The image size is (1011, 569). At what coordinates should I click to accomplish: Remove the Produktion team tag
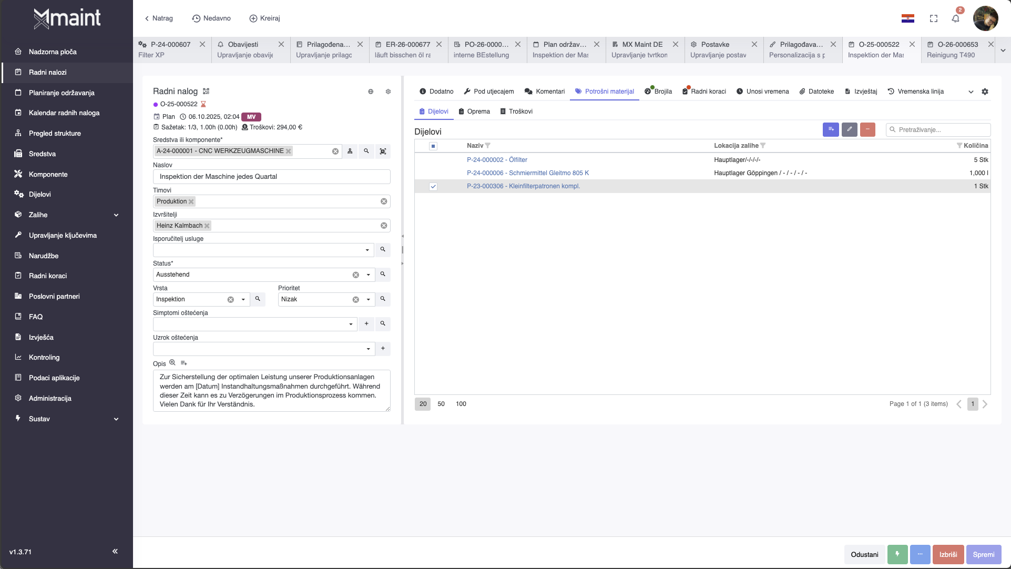[x=191, y=202]
